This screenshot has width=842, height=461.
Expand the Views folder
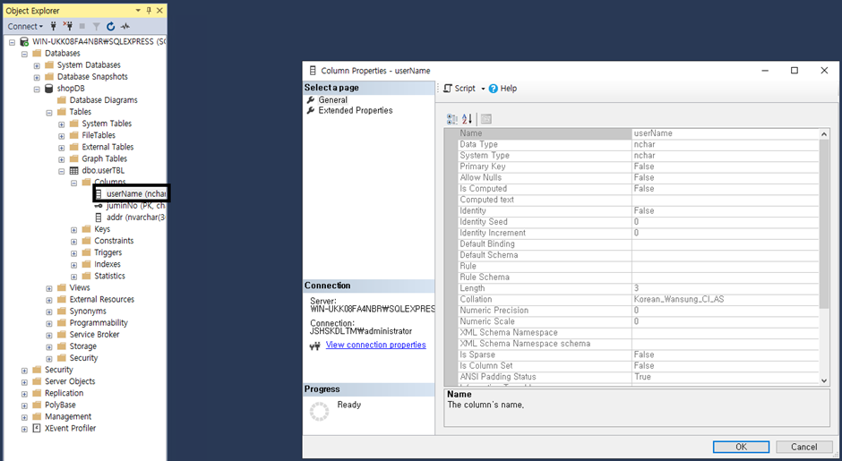pos(49,288)
